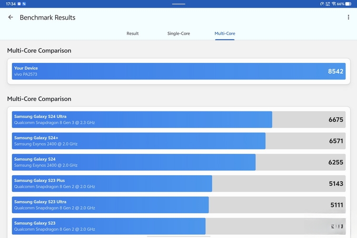
Task: Select the Samsung Galaxy S24 Exynos row
Action: point(178,162)
